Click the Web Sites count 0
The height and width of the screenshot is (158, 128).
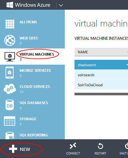[x=20, y=43]
